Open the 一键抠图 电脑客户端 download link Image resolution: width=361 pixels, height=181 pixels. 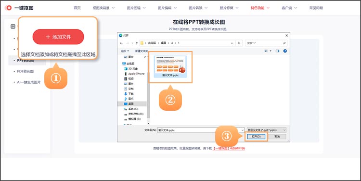[229, 149]
